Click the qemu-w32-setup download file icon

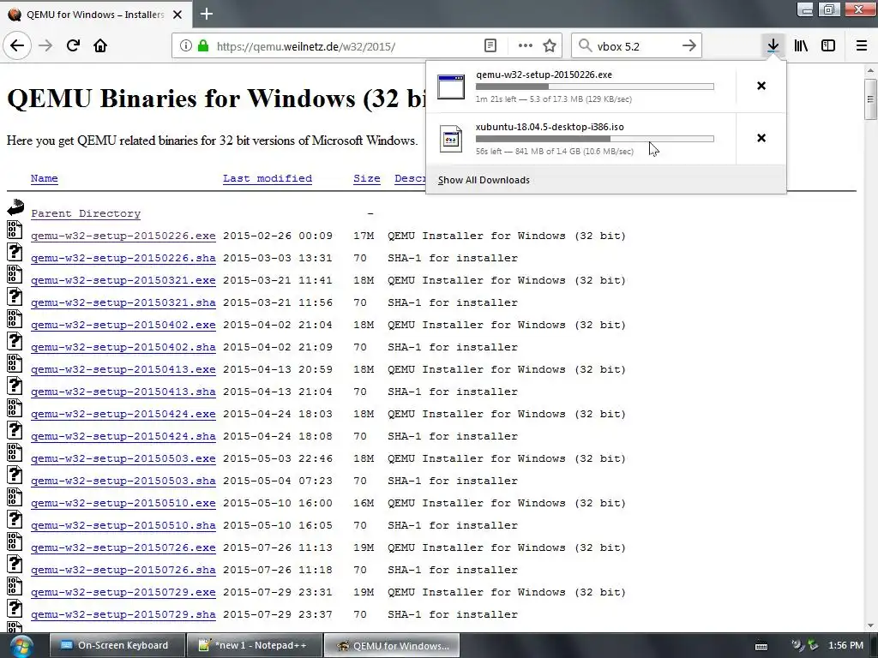(x=451, y=87)
